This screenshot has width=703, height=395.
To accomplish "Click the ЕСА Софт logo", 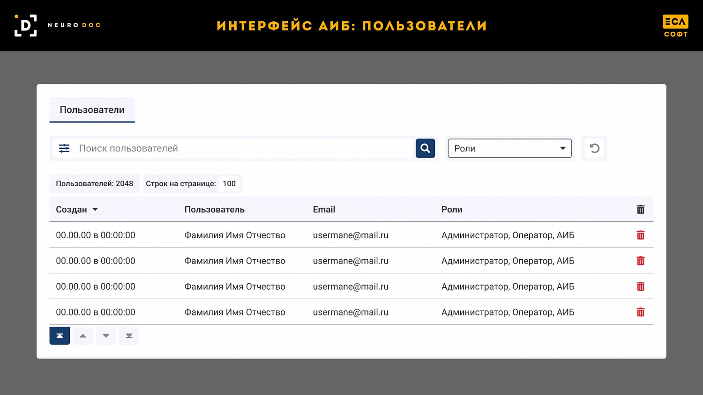I will coord(675,26).
